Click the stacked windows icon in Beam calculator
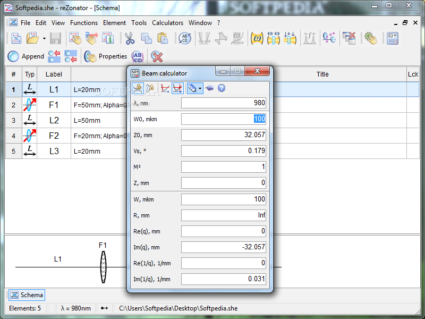The width and height of the screenshot is (425, 319). coord(192,88)
